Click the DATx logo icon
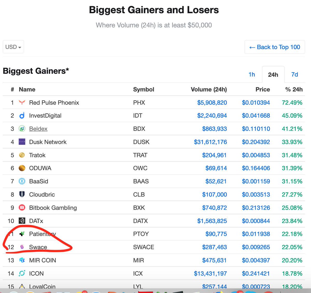This screenshot has height=293, width=311. click(22, 221)
